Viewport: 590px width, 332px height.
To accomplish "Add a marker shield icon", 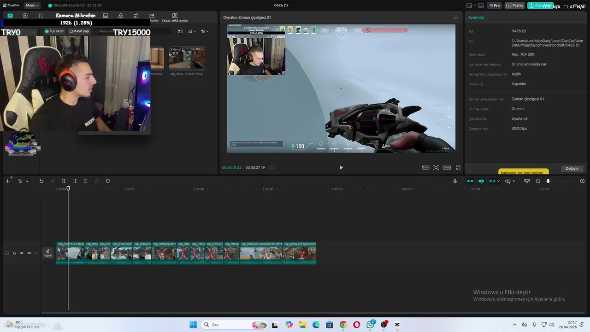I will tap(108, 181).
